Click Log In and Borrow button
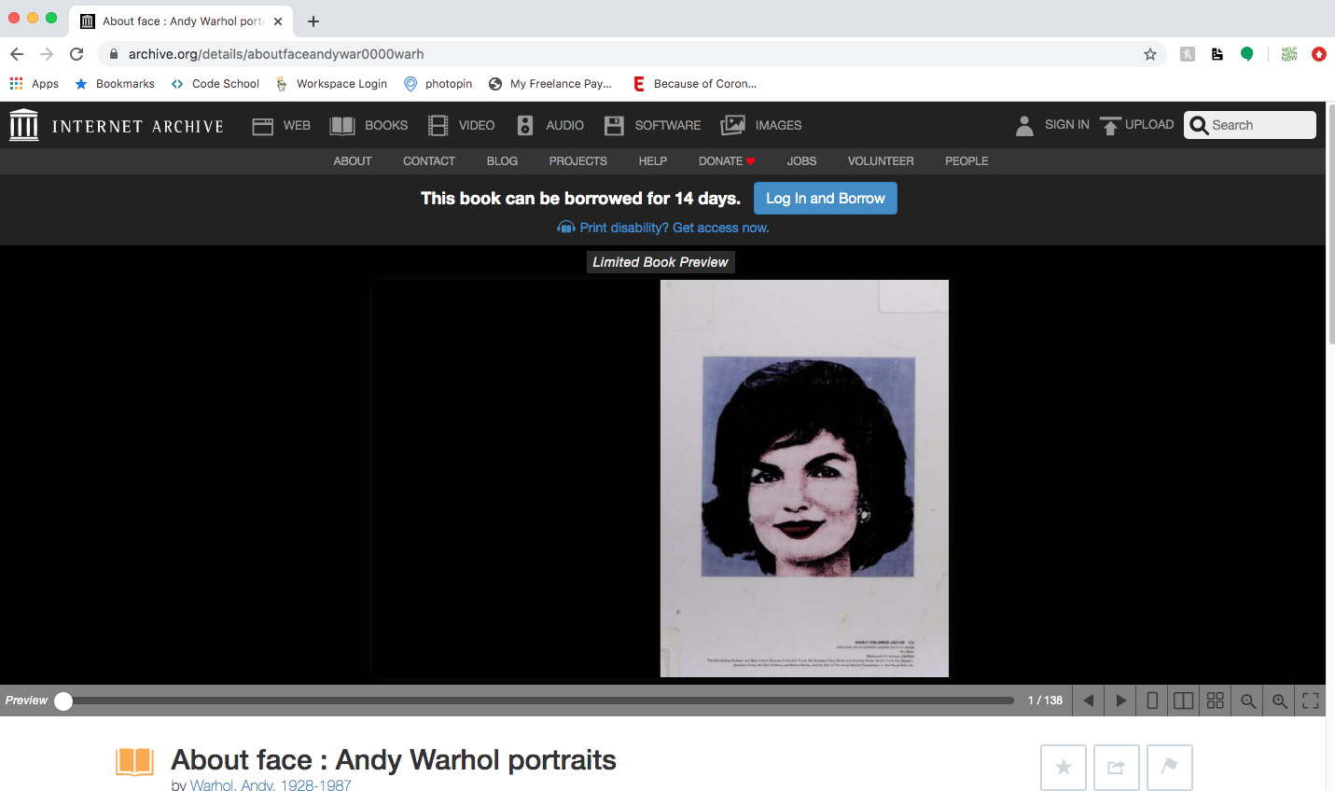Screen dimensions: 1335x791 826,199
